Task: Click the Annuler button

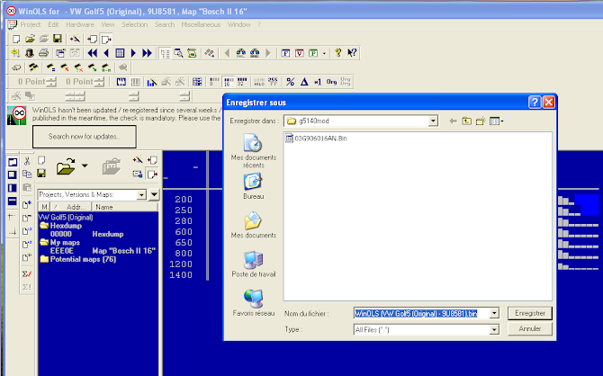Action: [529, 328]
